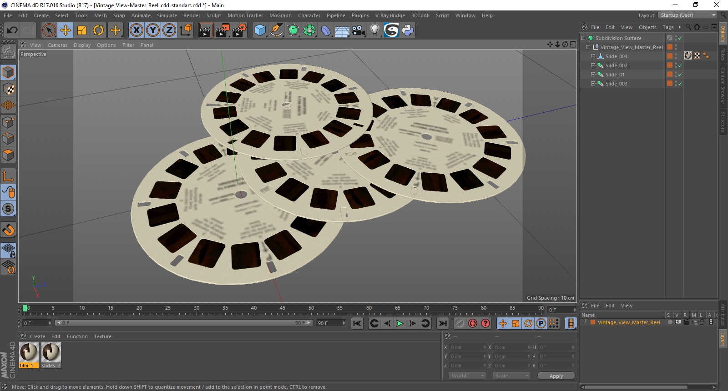Viewport: 728px width, 391px height.
Task: Open the Array modeling objects icon
Action: click(x=309, y=30)
